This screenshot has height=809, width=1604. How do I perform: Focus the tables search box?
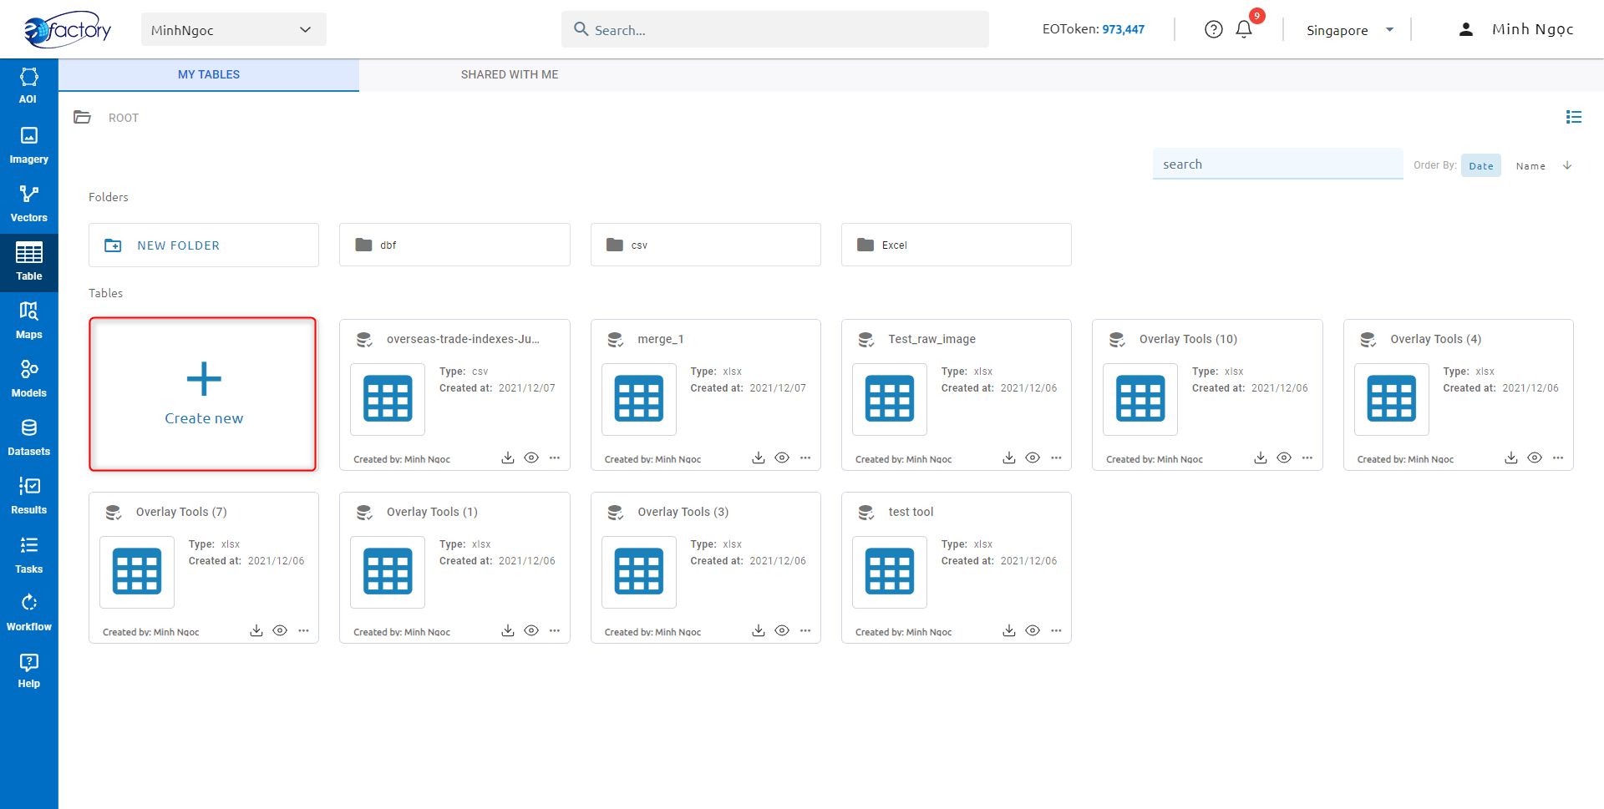(1278, 164)
